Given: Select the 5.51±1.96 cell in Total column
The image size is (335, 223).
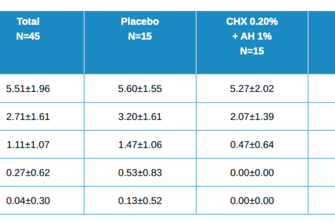Looking at the screenshot, I should point(28,88).
